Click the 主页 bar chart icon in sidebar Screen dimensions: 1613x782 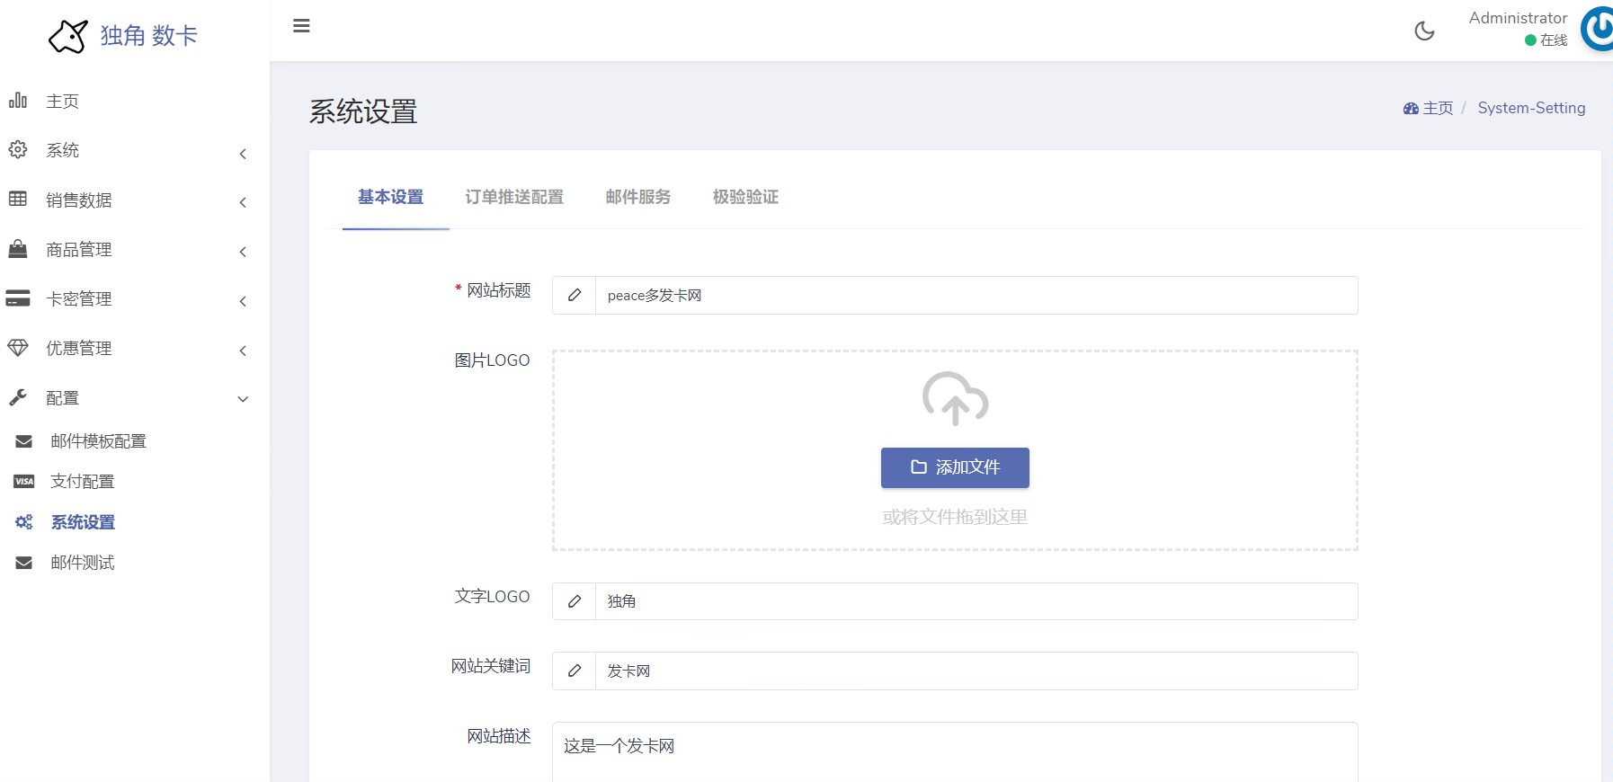18,100
